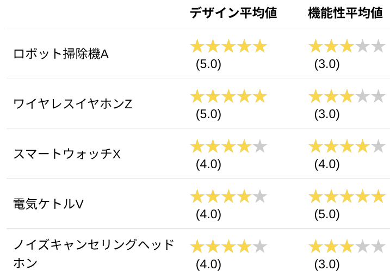The width and height of the screenshot is (390, 271).
Task: Click design stars for ロボット掃除機A
Action: tap(228, 46)
